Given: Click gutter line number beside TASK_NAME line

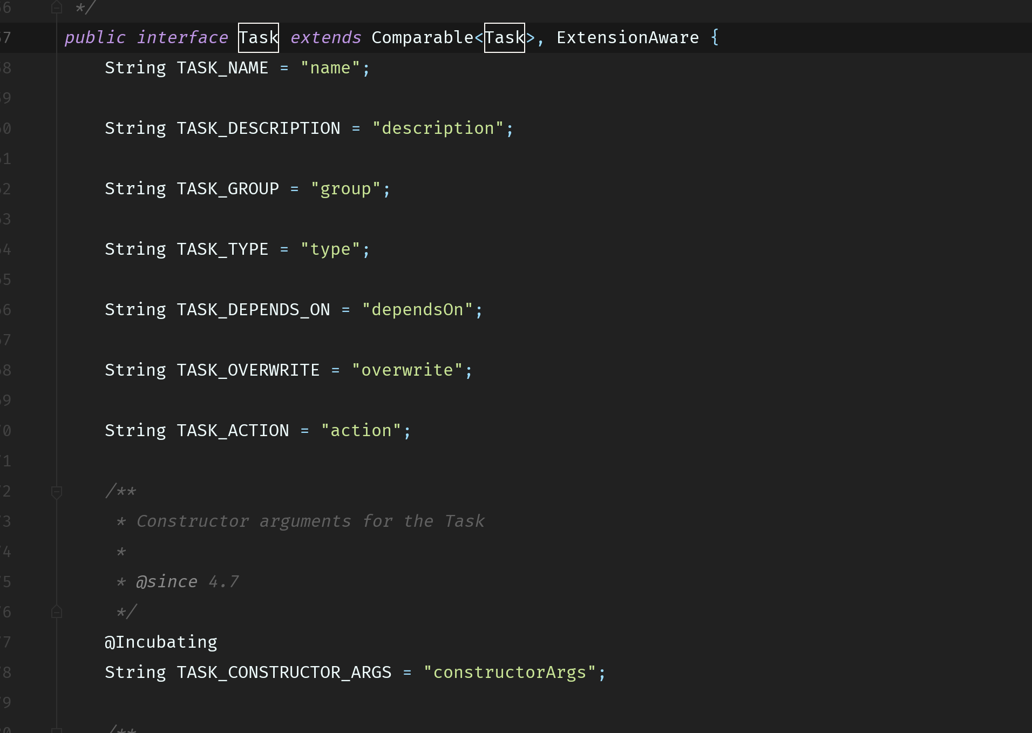Looking at the screenshot, I should tap(5, 68).
